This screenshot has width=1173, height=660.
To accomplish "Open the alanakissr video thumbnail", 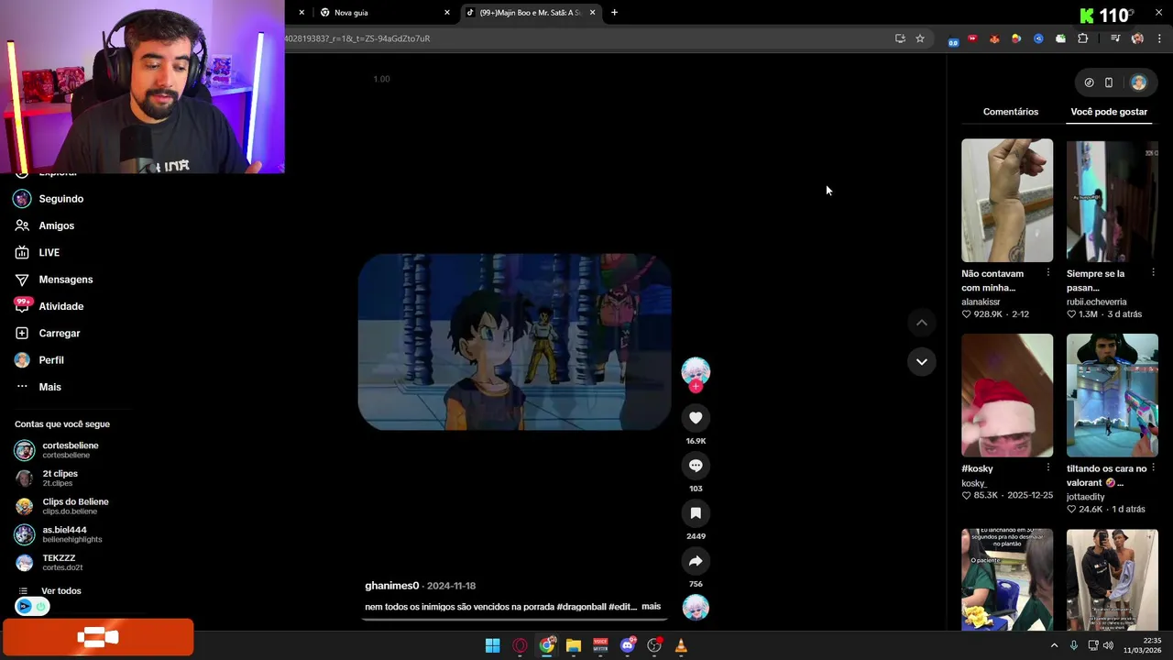I will (1007, 201).
